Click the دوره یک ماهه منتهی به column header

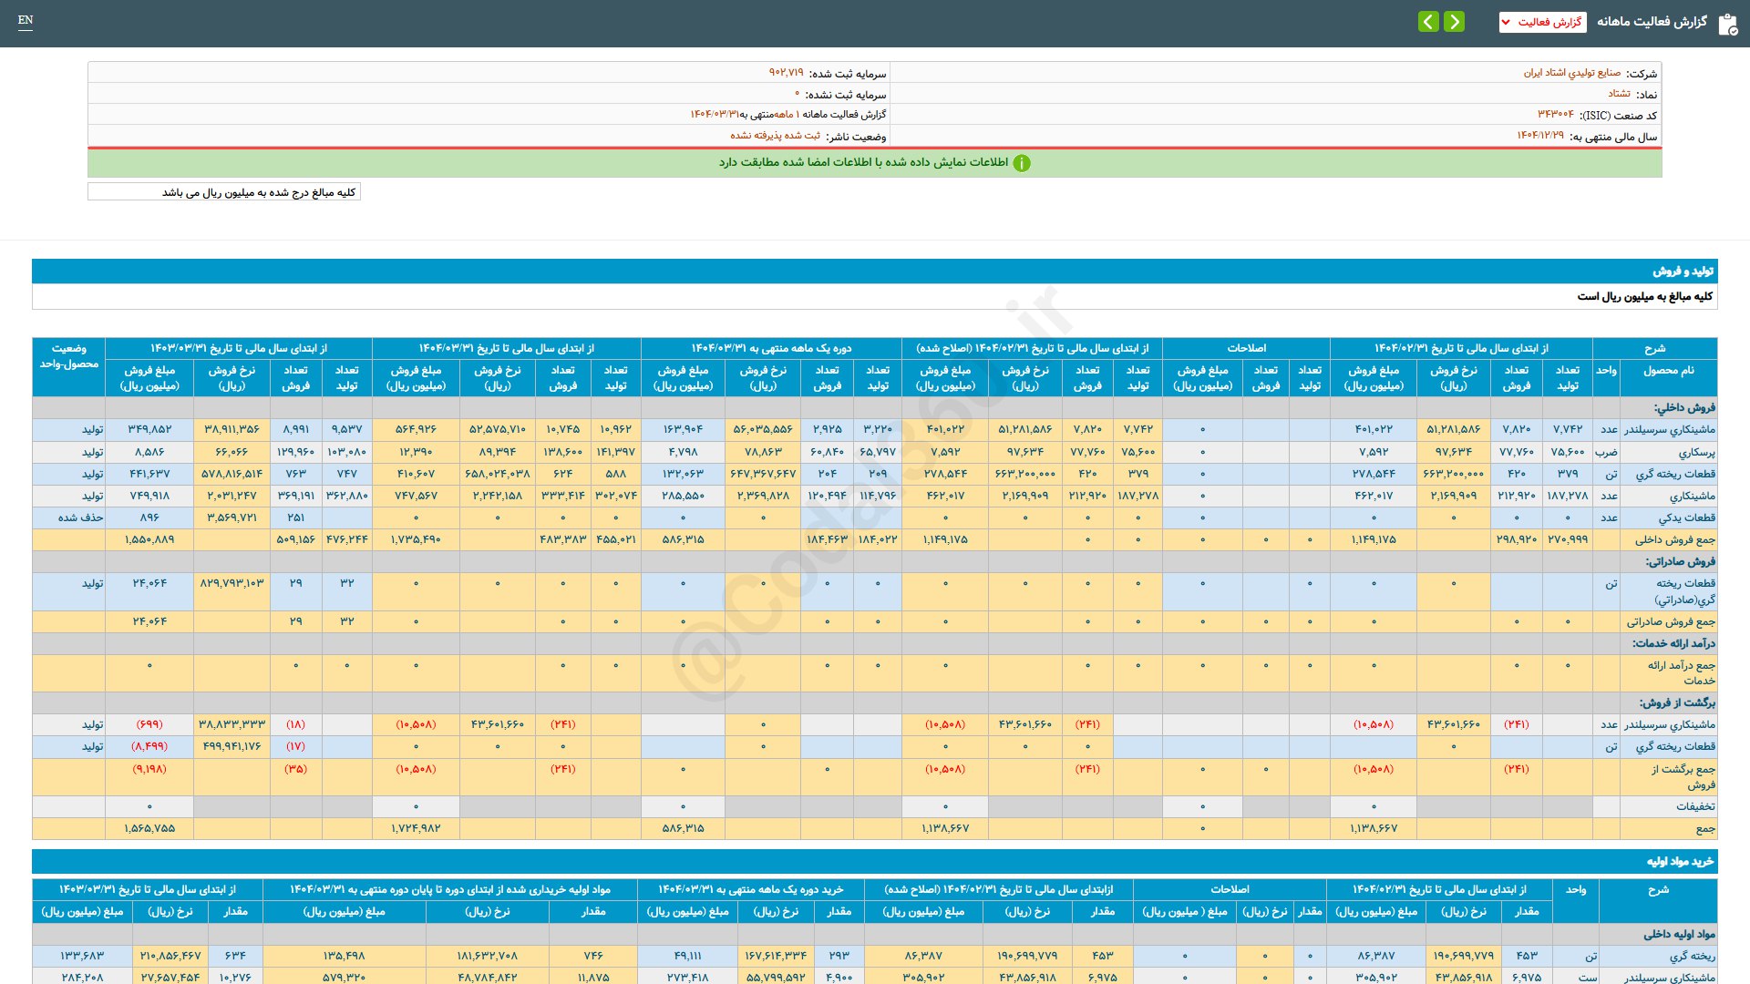pos(771,349)
